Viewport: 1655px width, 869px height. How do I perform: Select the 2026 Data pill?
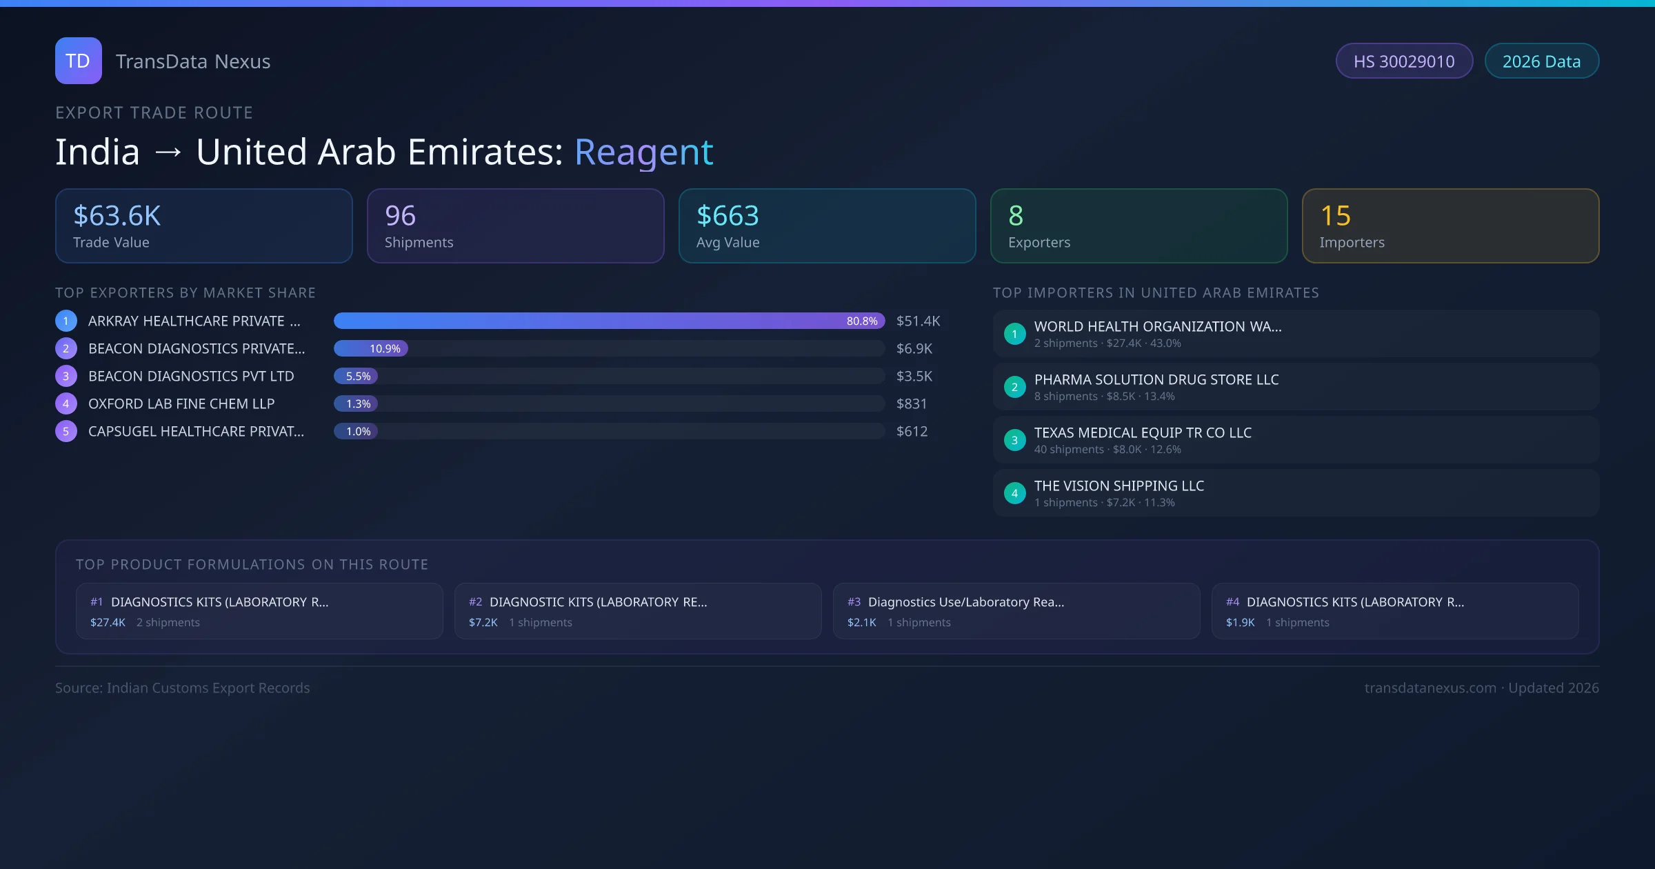(1541, 61)
